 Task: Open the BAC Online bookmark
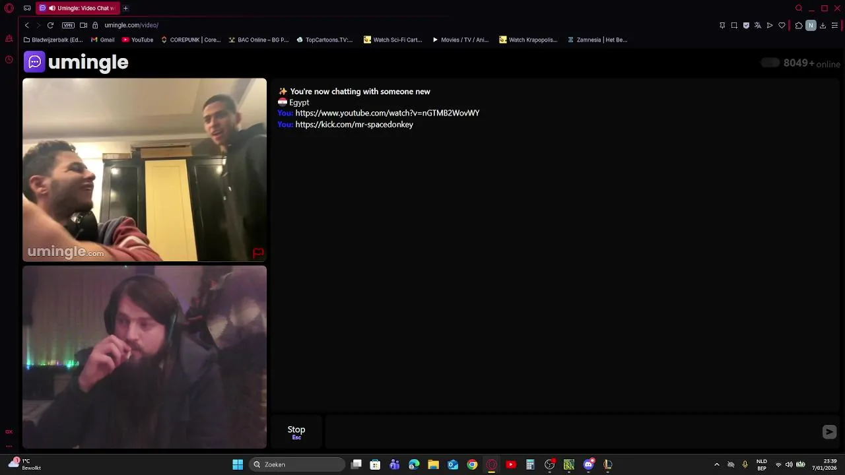tap(259, 40)
